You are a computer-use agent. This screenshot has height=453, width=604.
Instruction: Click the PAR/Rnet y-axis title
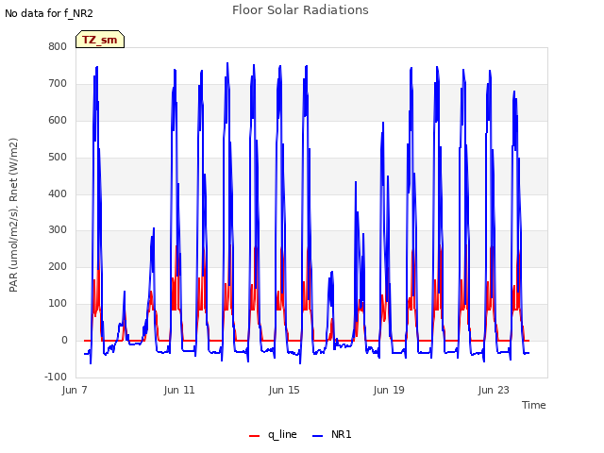click(13, 215)
